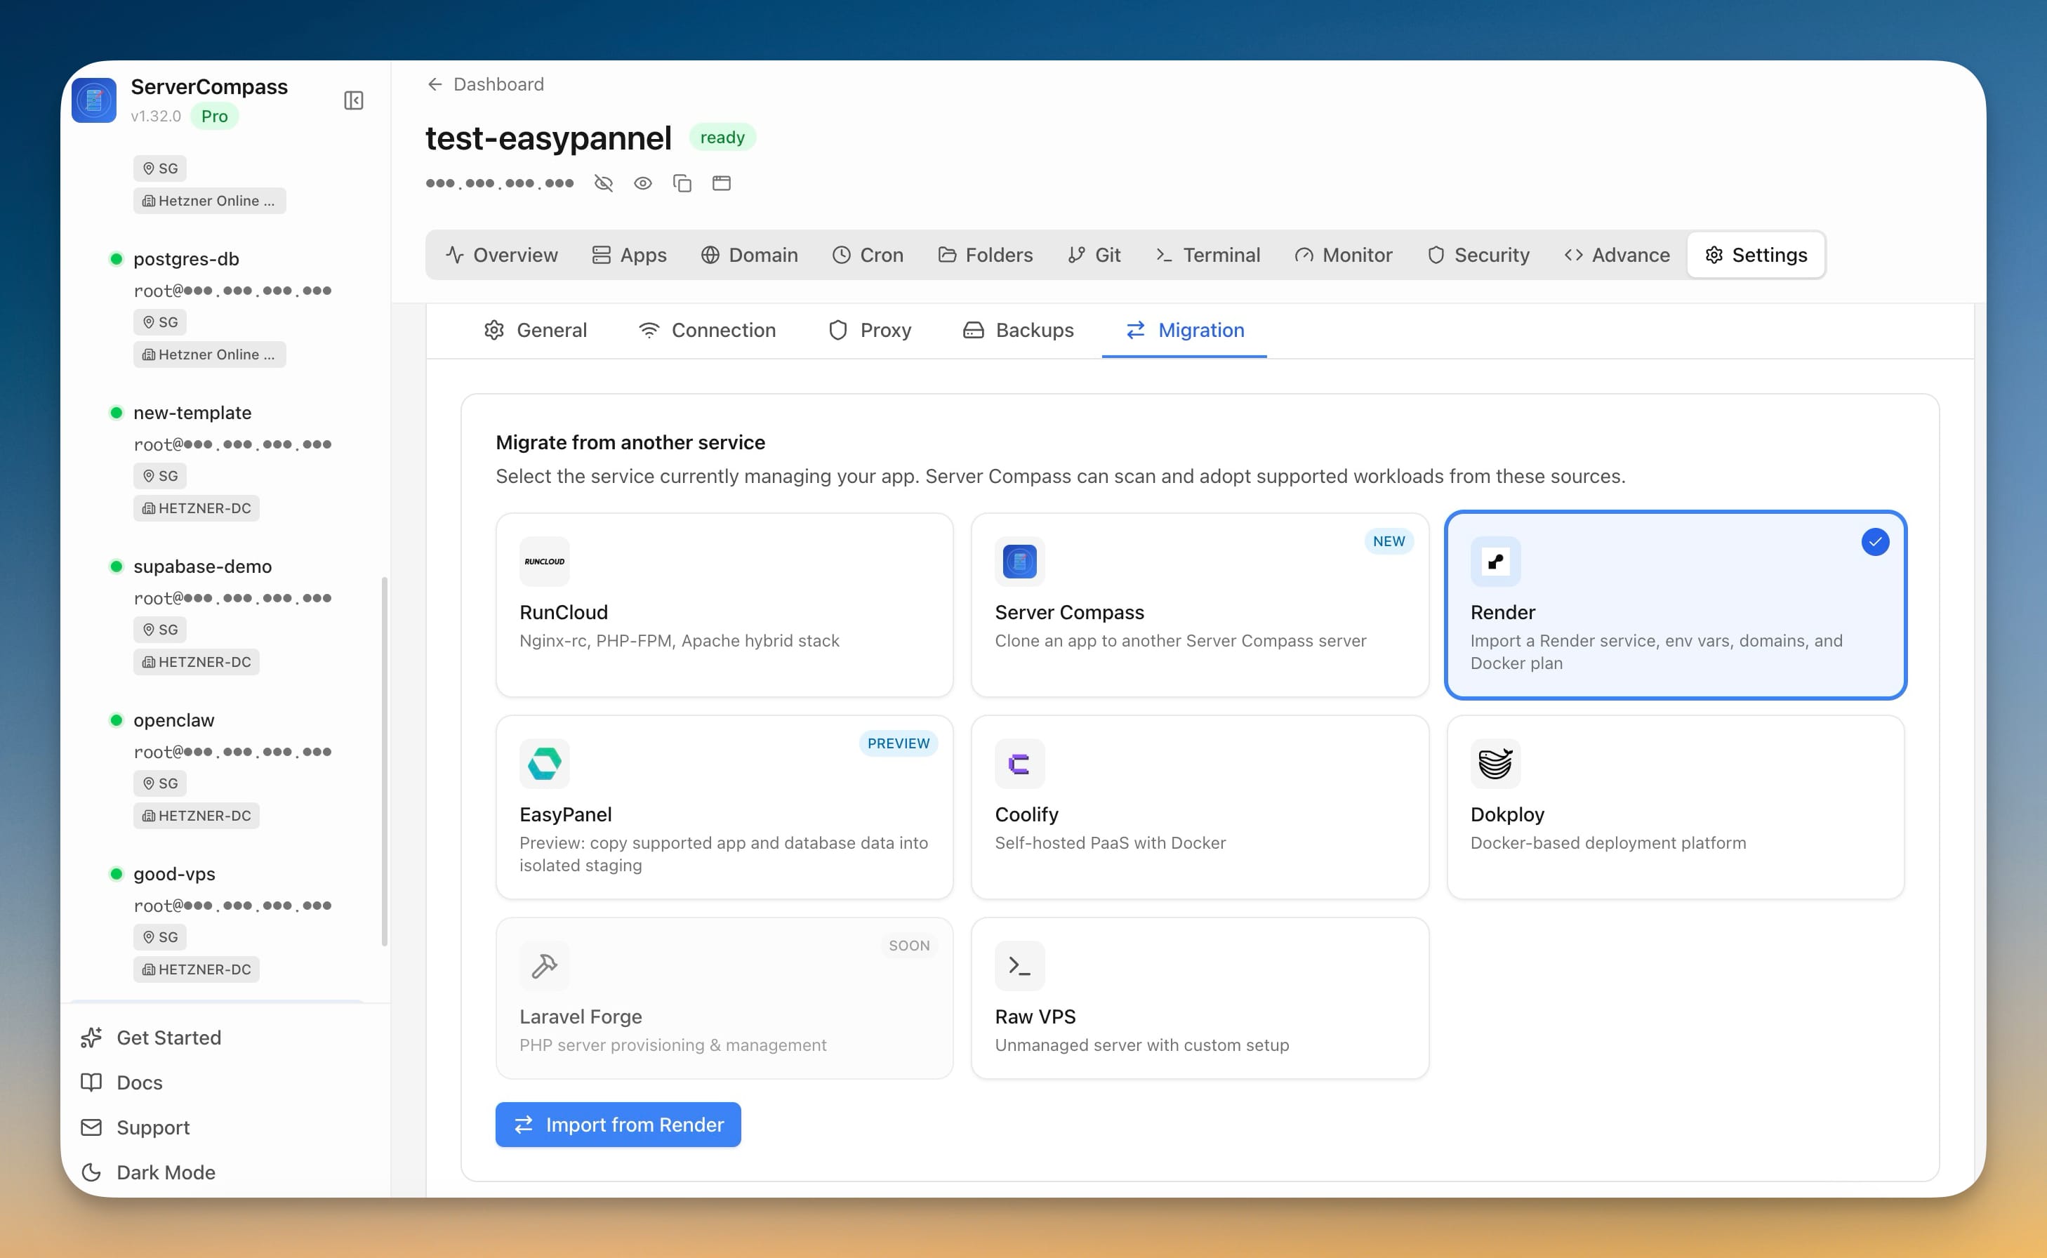Open Connection settings sub-tab

(x=707, y=331)
